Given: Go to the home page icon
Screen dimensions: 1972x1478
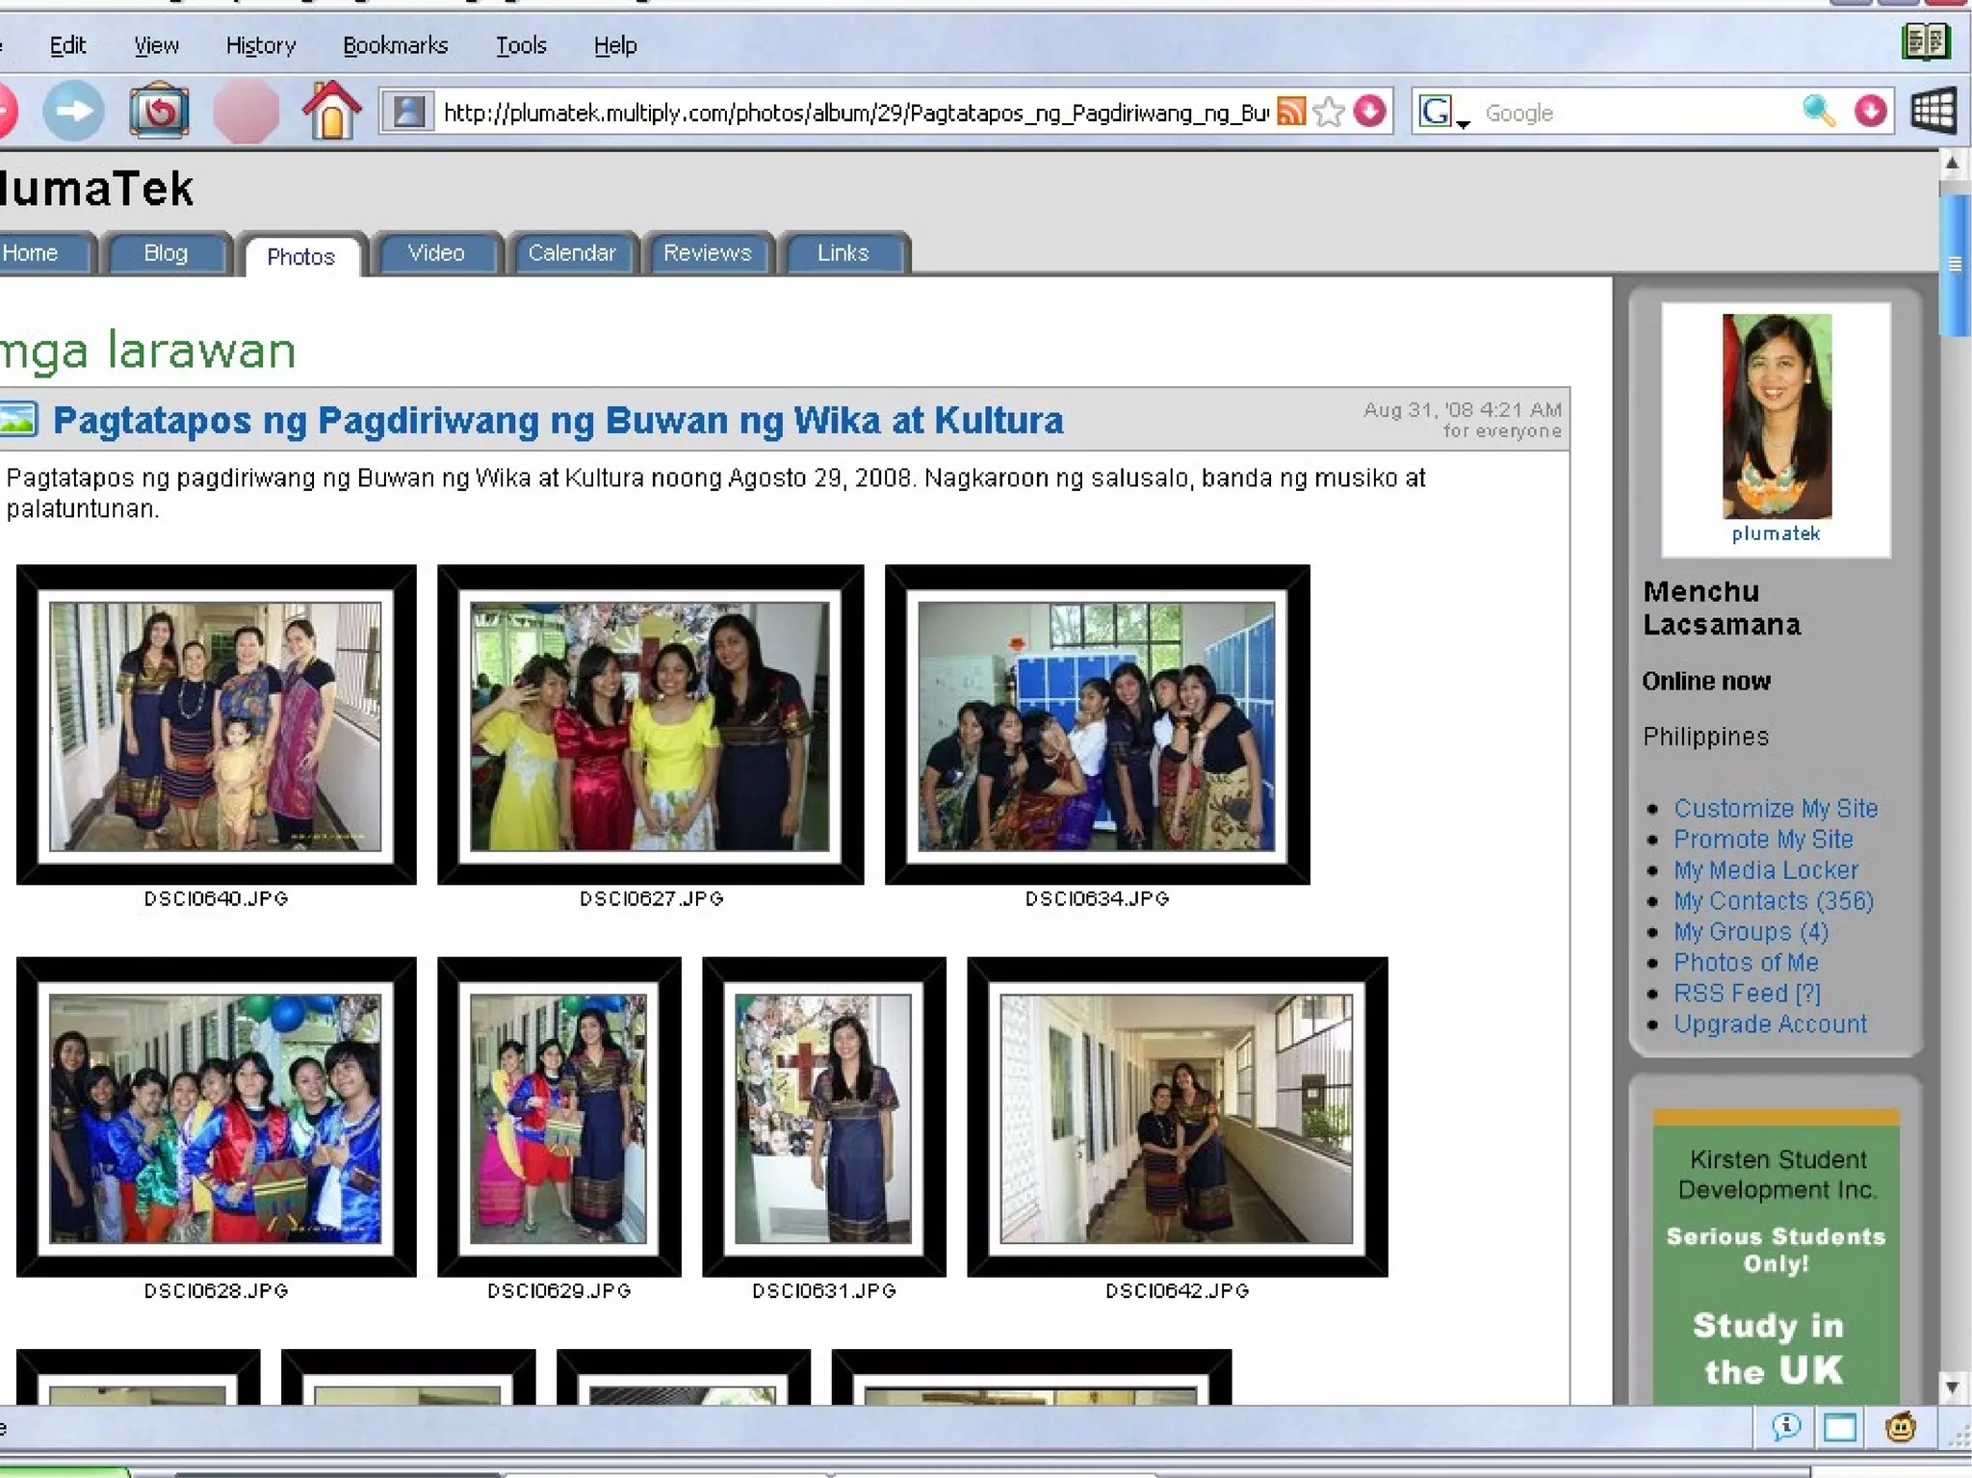Looking at the screenshot, I should [x=331, y=112].
